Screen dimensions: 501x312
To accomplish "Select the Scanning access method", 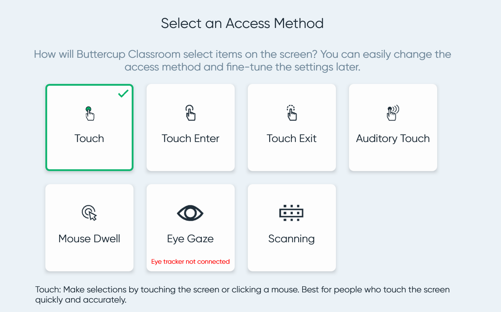I will point(292,228).
